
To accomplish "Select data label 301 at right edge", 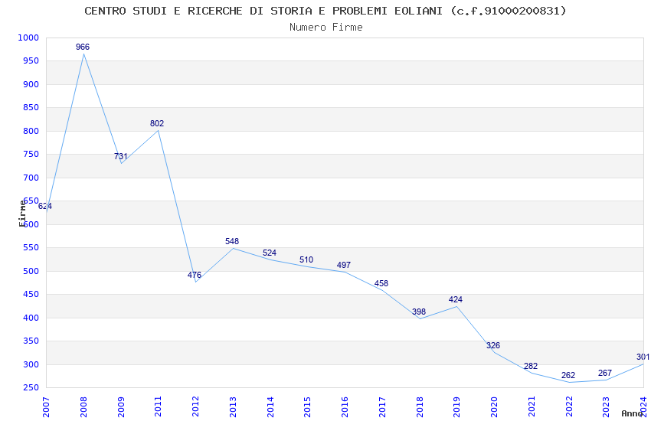I will click(643, 357).
